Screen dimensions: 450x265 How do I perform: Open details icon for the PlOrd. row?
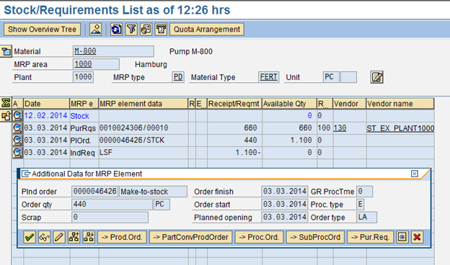tap(17, 140)
